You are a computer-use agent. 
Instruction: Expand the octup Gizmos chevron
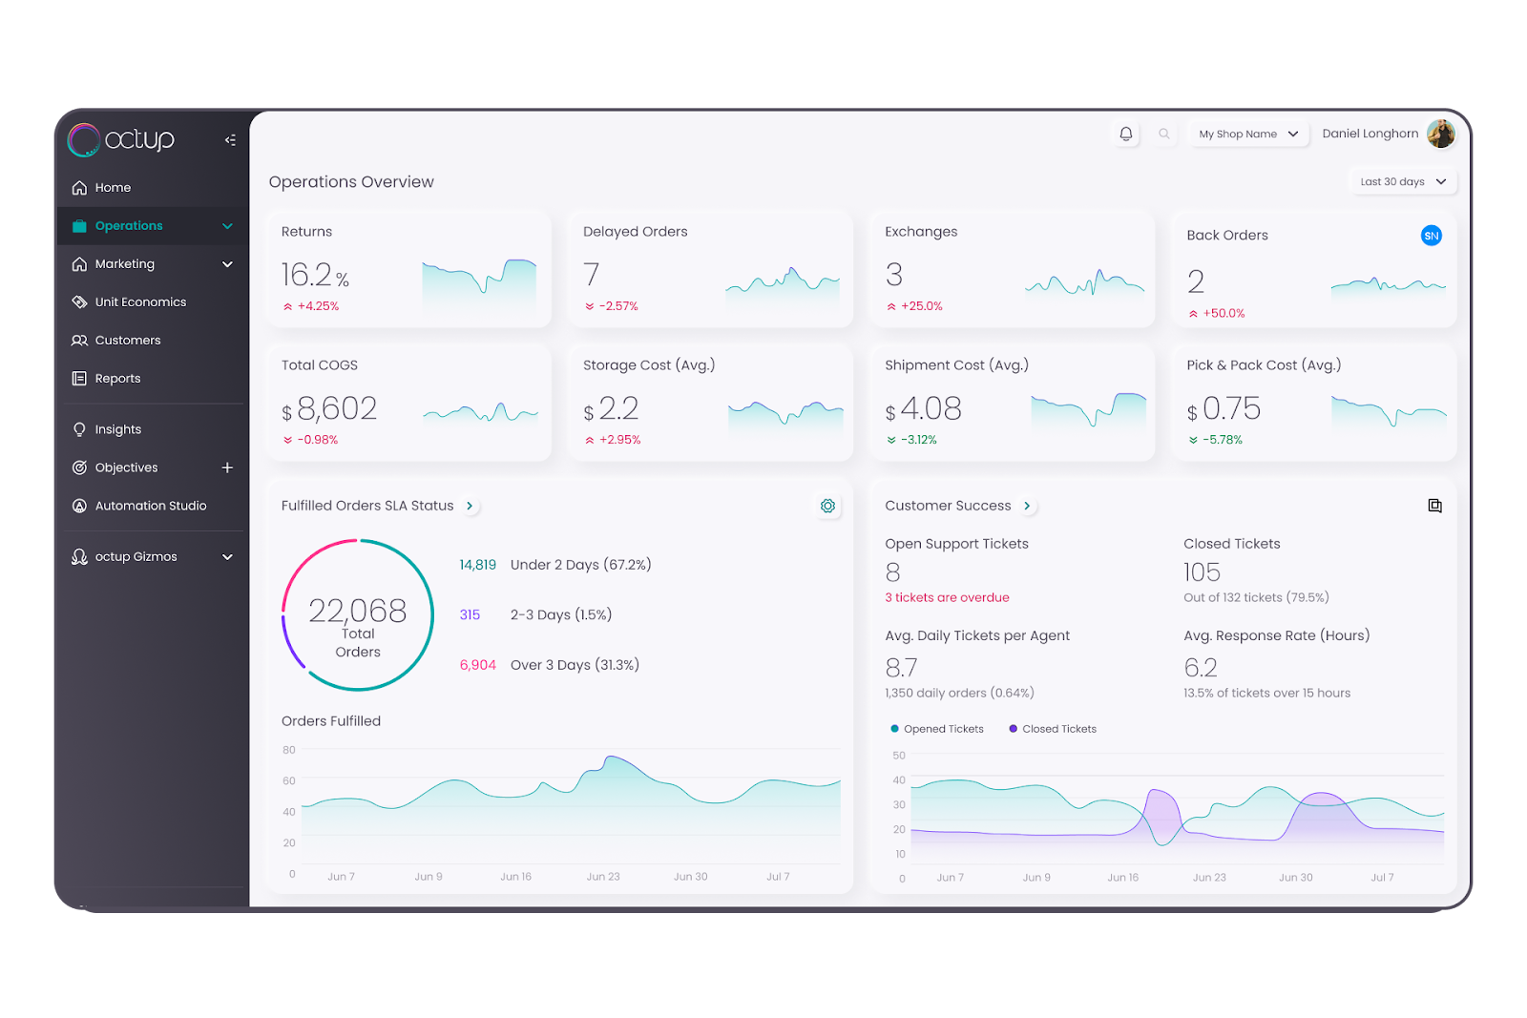pyautogui.click(x=227, y=557)
